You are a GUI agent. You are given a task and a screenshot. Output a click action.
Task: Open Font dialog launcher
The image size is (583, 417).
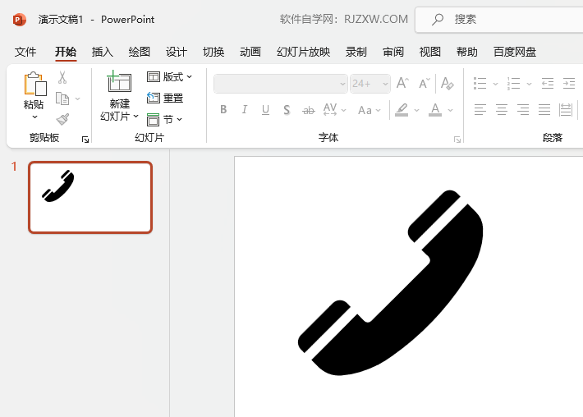point(457,140)
